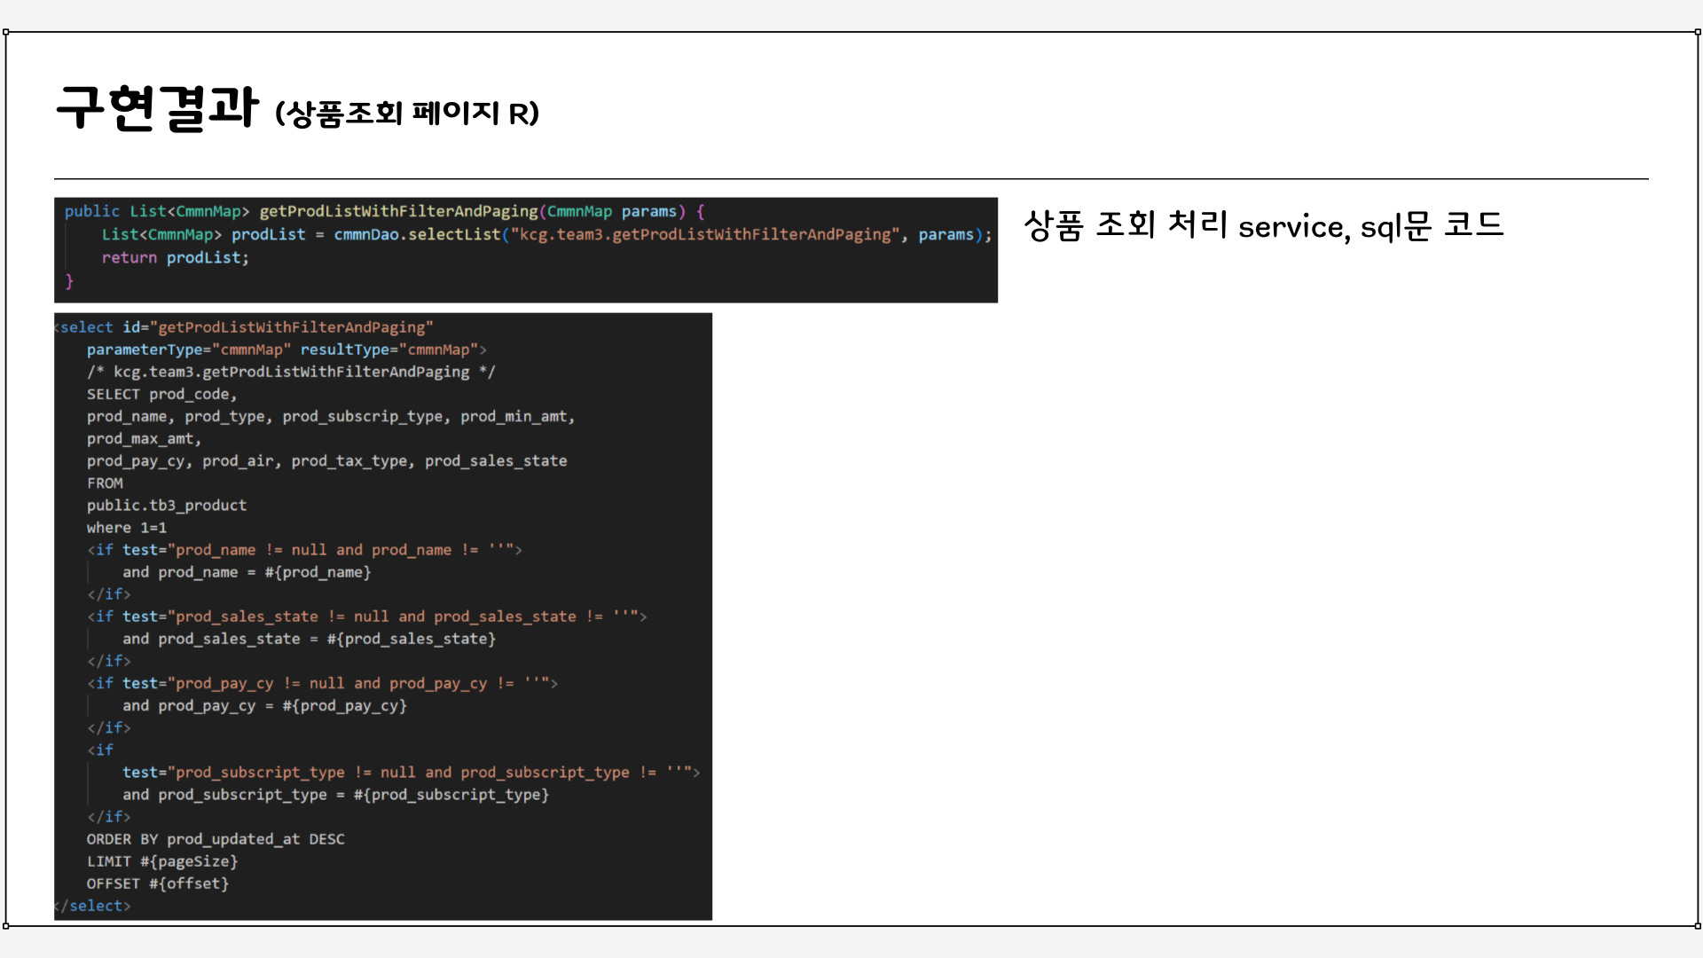1703x958 pixels.
Task: Click the 'FROM' keyword line
Action: pyautogui.click(x=105, y=483)
